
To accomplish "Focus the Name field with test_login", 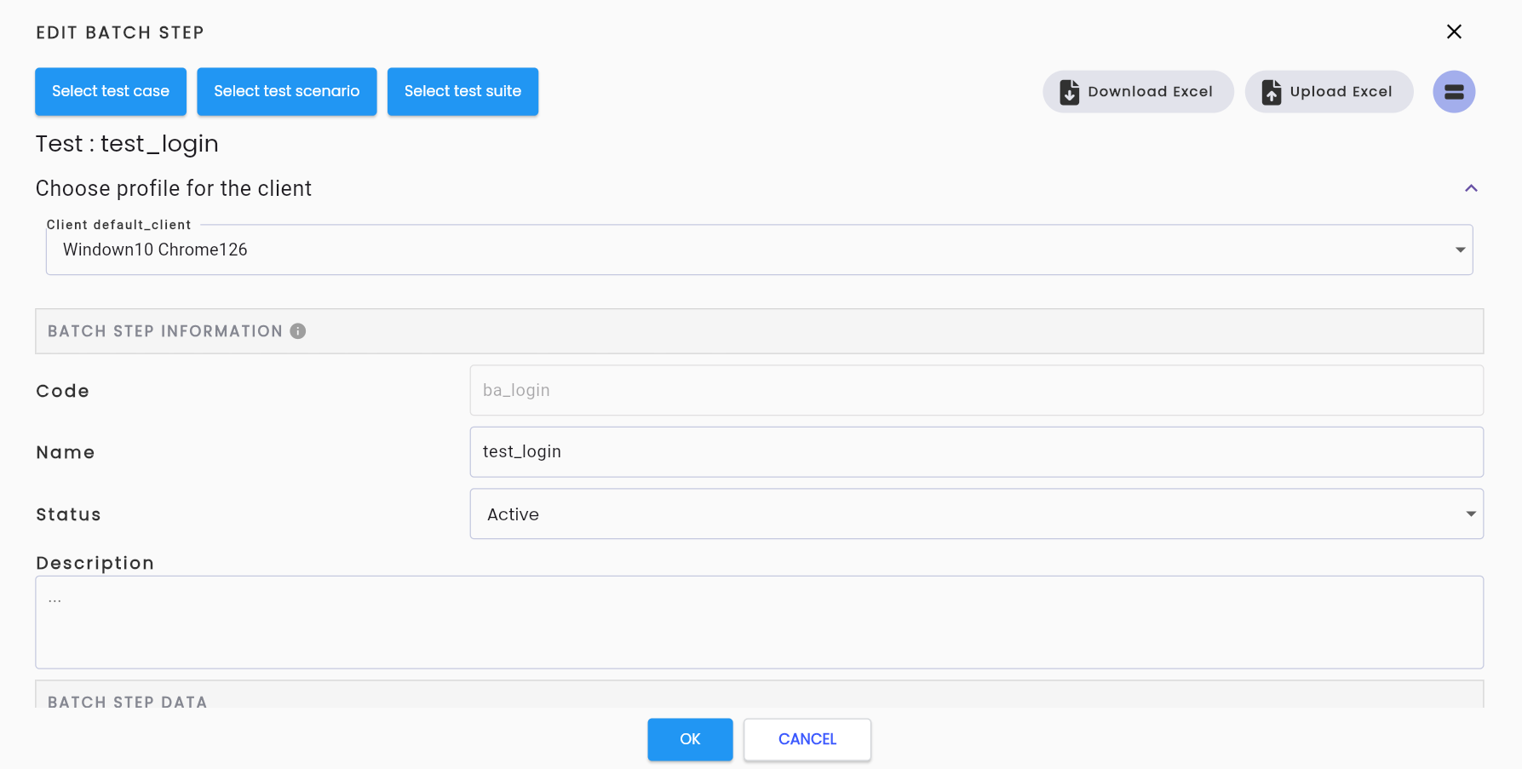I will (x=976, y=452).
